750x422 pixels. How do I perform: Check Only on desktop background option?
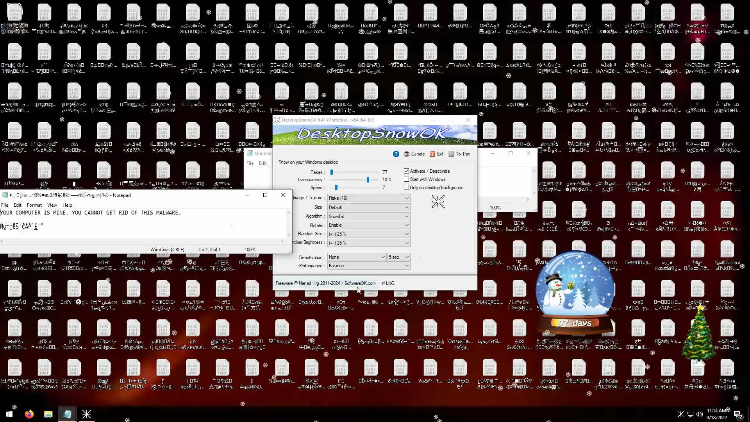click(406, 188)
